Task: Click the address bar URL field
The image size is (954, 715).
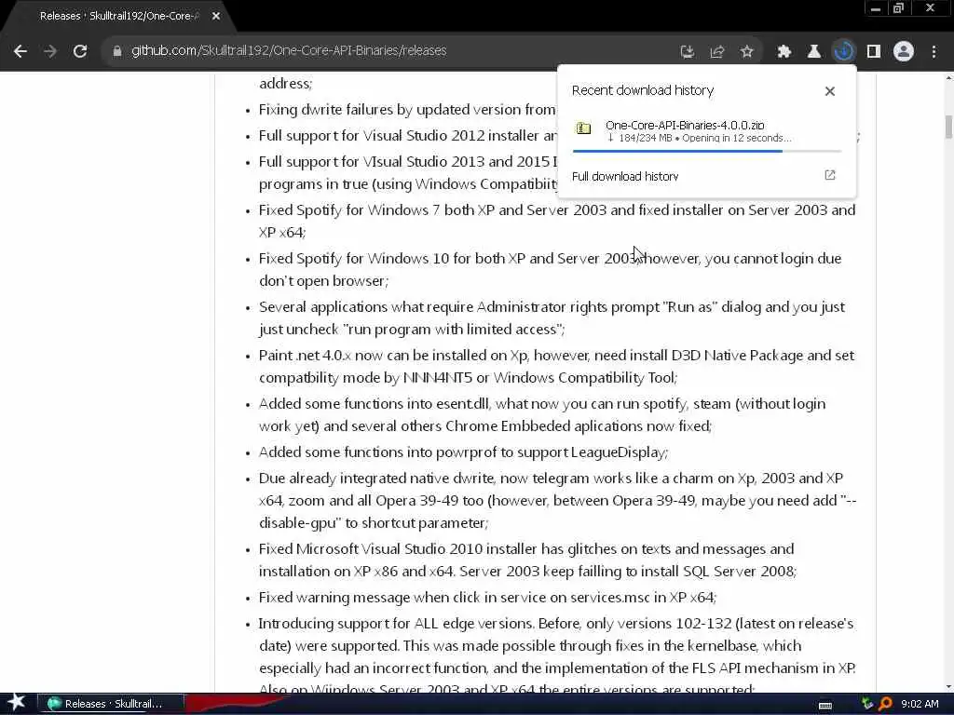Action: point(289,51)
